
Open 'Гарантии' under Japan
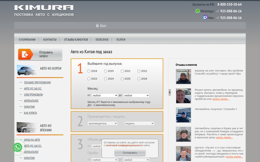coord(29,158)
